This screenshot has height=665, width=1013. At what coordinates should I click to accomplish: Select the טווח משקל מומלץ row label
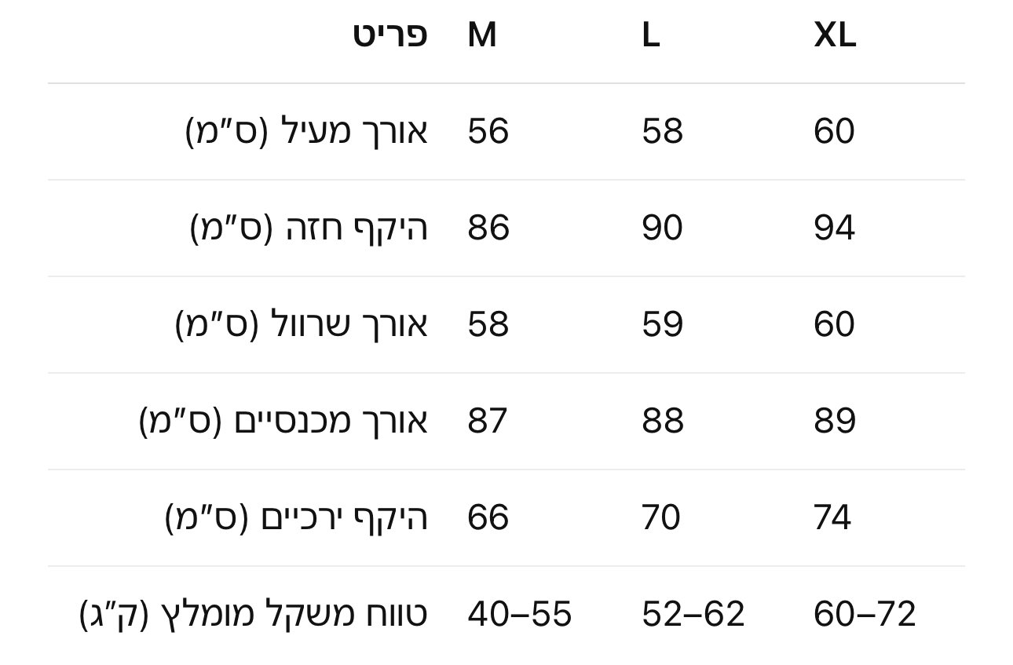254,614
